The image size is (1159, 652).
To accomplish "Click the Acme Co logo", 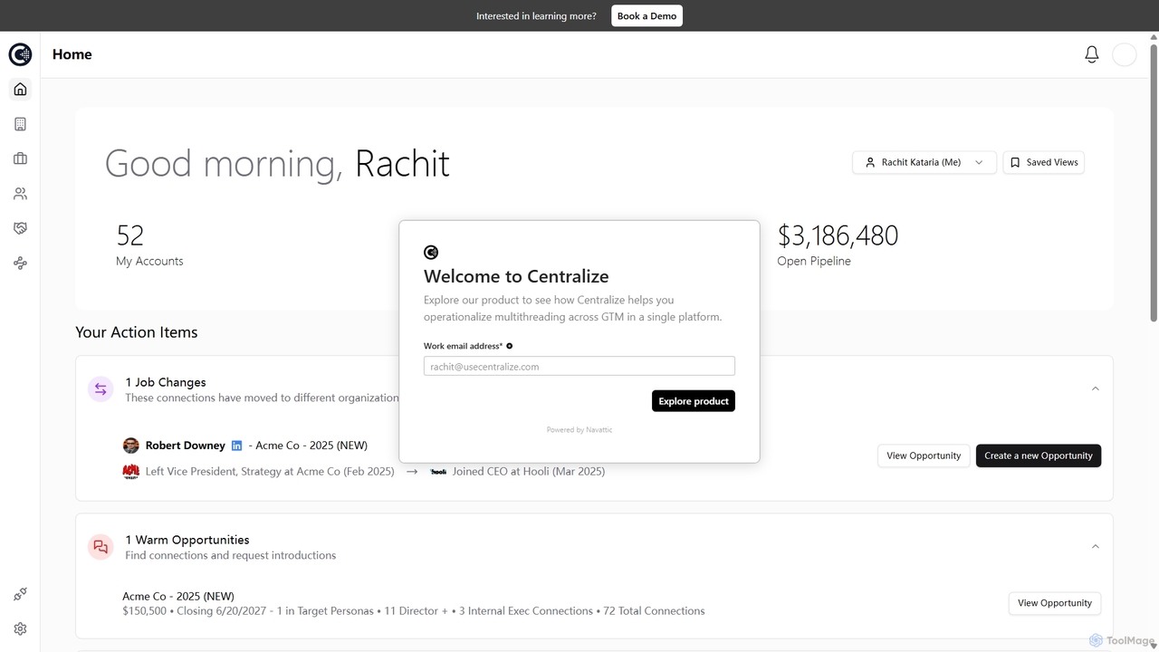I will coord(130,471).
